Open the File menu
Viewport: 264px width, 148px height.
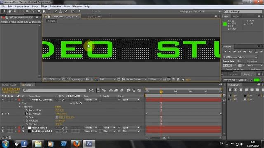coord(3,7)
